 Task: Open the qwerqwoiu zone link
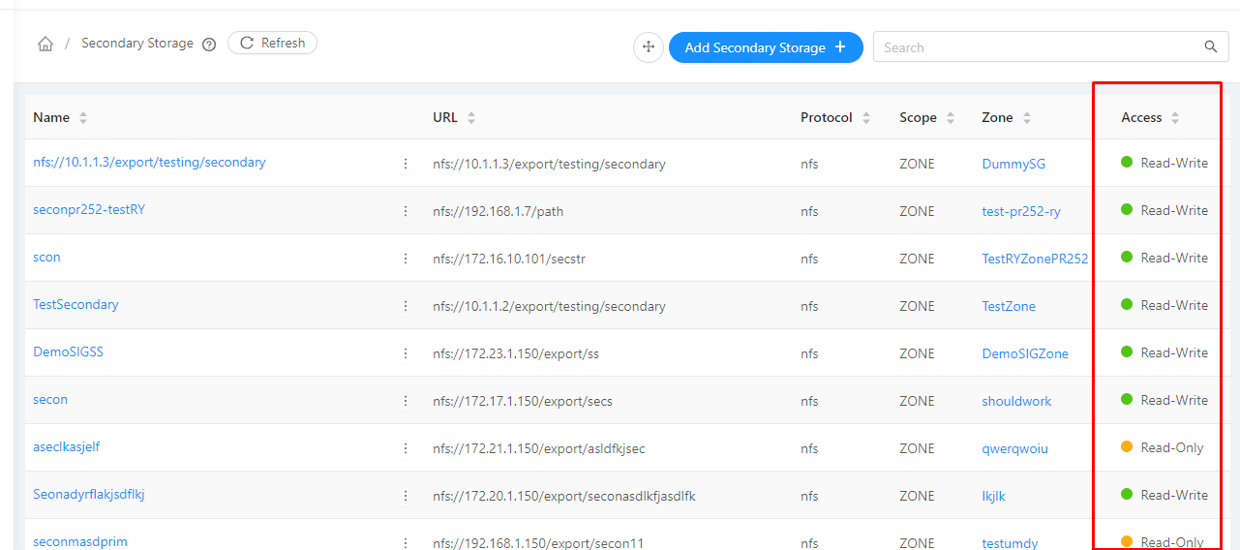pos(1014,448)
